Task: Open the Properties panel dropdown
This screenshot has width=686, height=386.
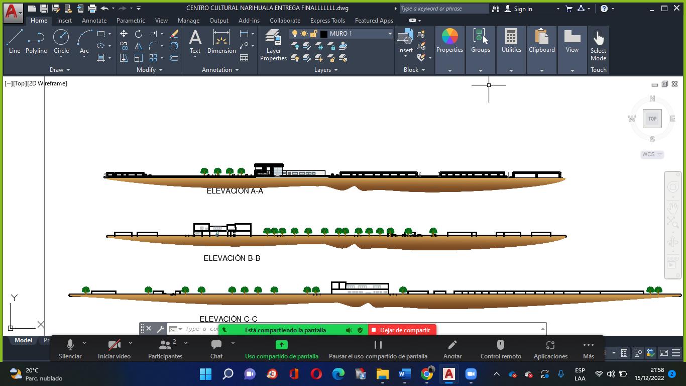Action: click(449, 70)
